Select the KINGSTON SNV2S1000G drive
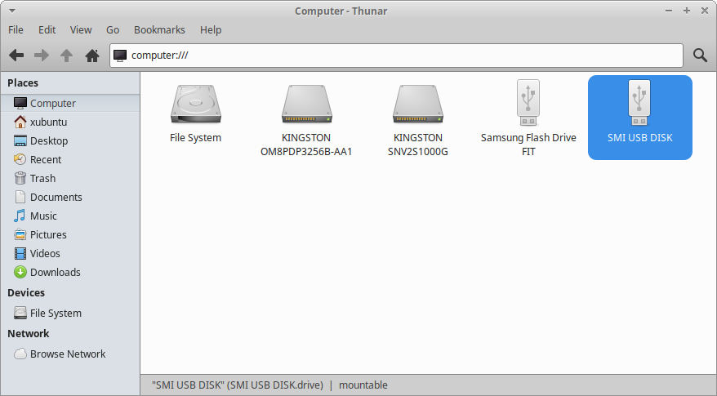 click(417, 107)
